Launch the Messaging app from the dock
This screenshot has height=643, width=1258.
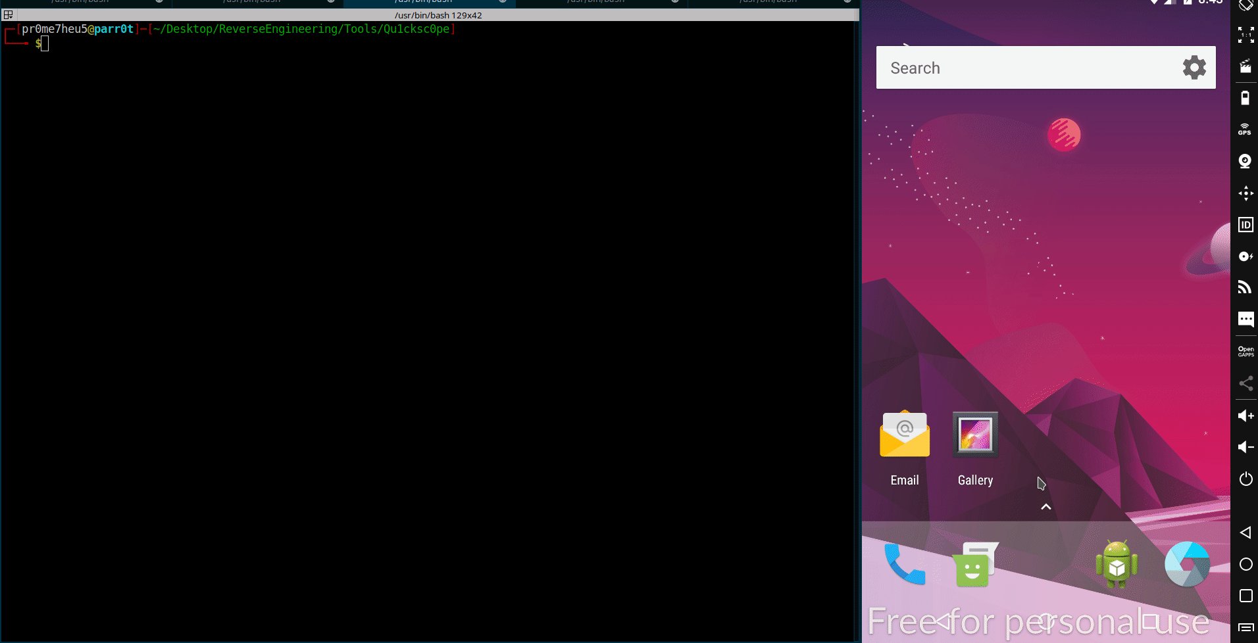(975, 564)
